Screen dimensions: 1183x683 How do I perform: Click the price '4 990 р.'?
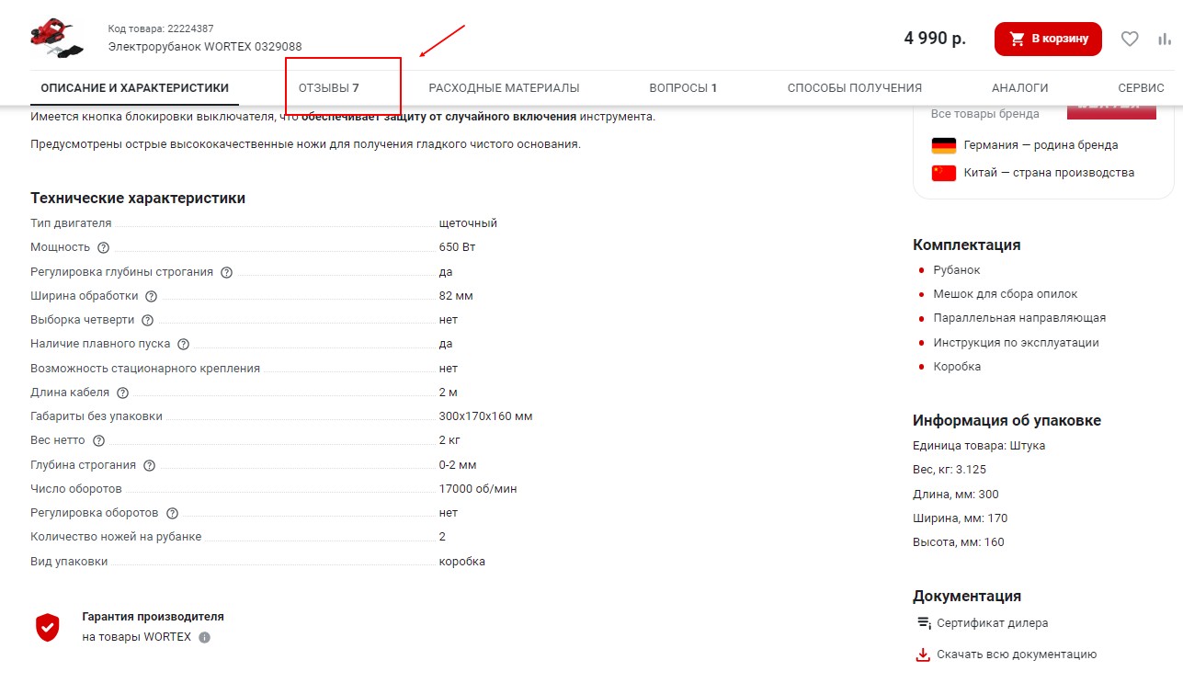point(935,39)
